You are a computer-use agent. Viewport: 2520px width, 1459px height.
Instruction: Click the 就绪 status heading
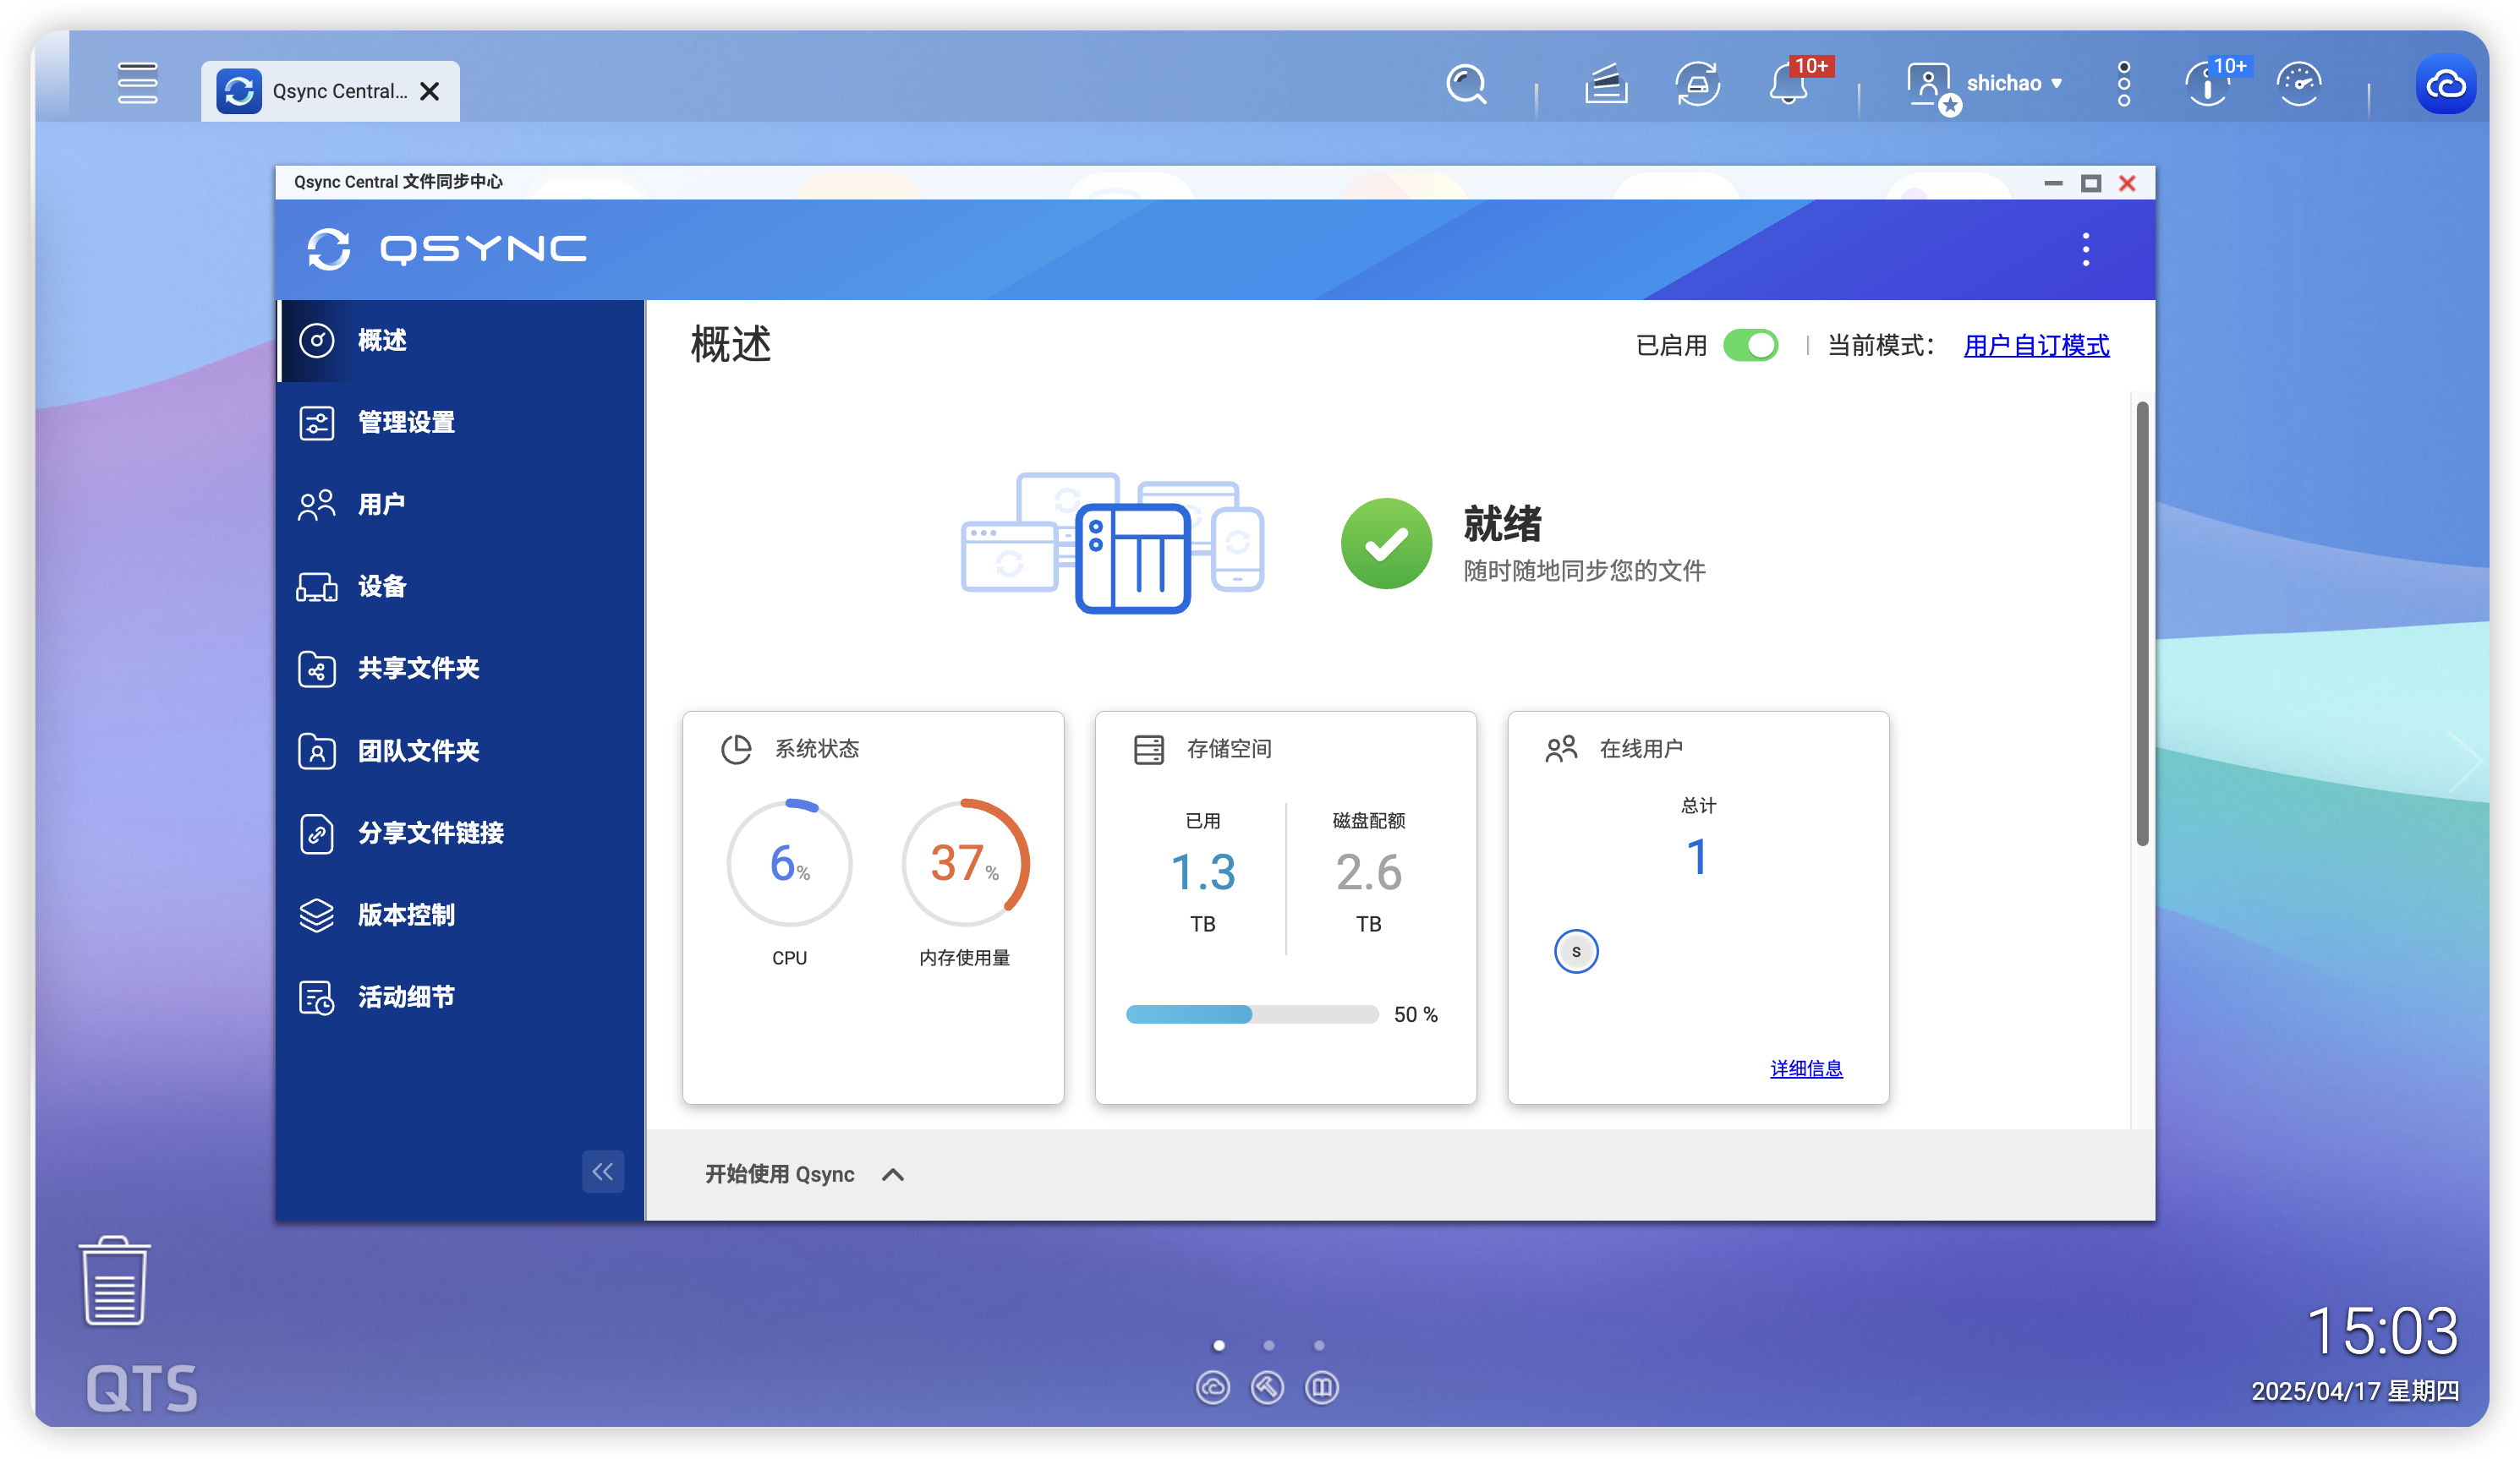coord(1502,525)
